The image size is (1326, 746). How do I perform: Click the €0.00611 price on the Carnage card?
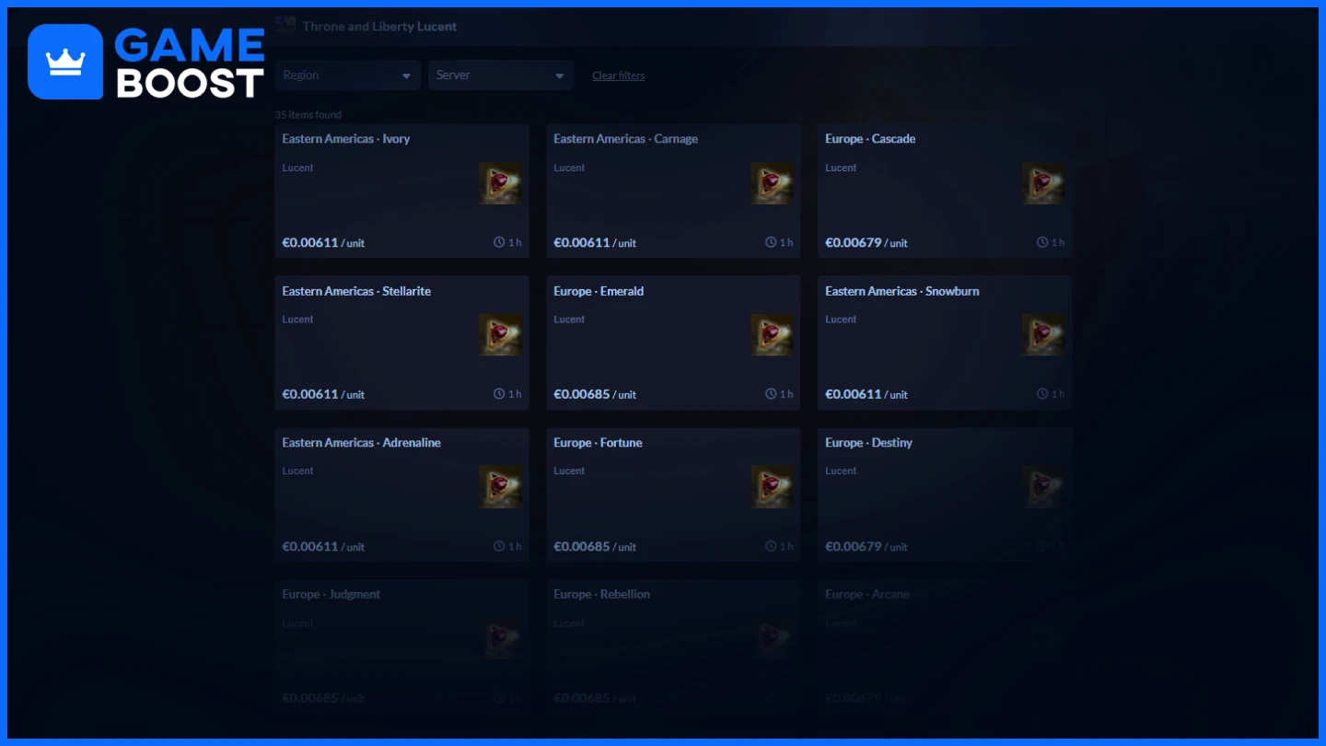(x=582, y=243)
